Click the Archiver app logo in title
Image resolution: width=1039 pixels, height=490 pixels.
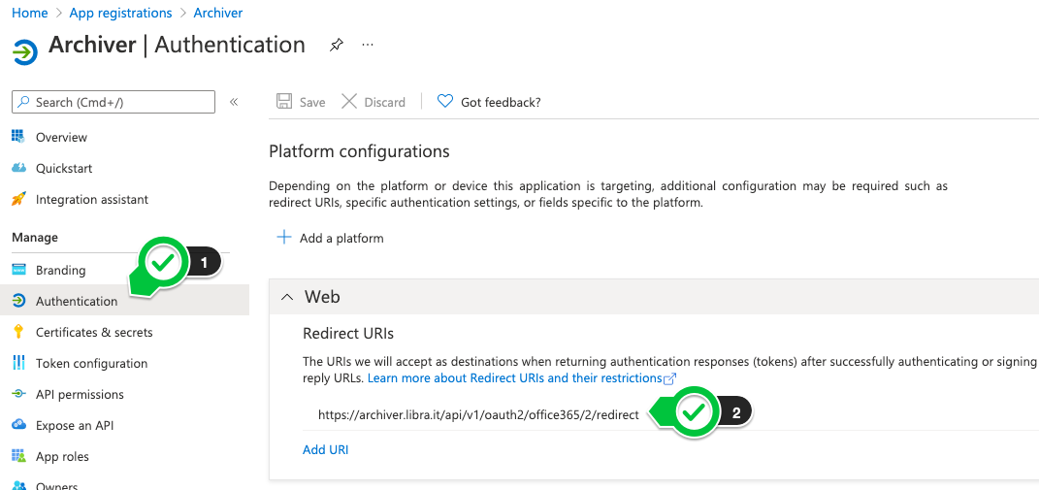[25, 51]
